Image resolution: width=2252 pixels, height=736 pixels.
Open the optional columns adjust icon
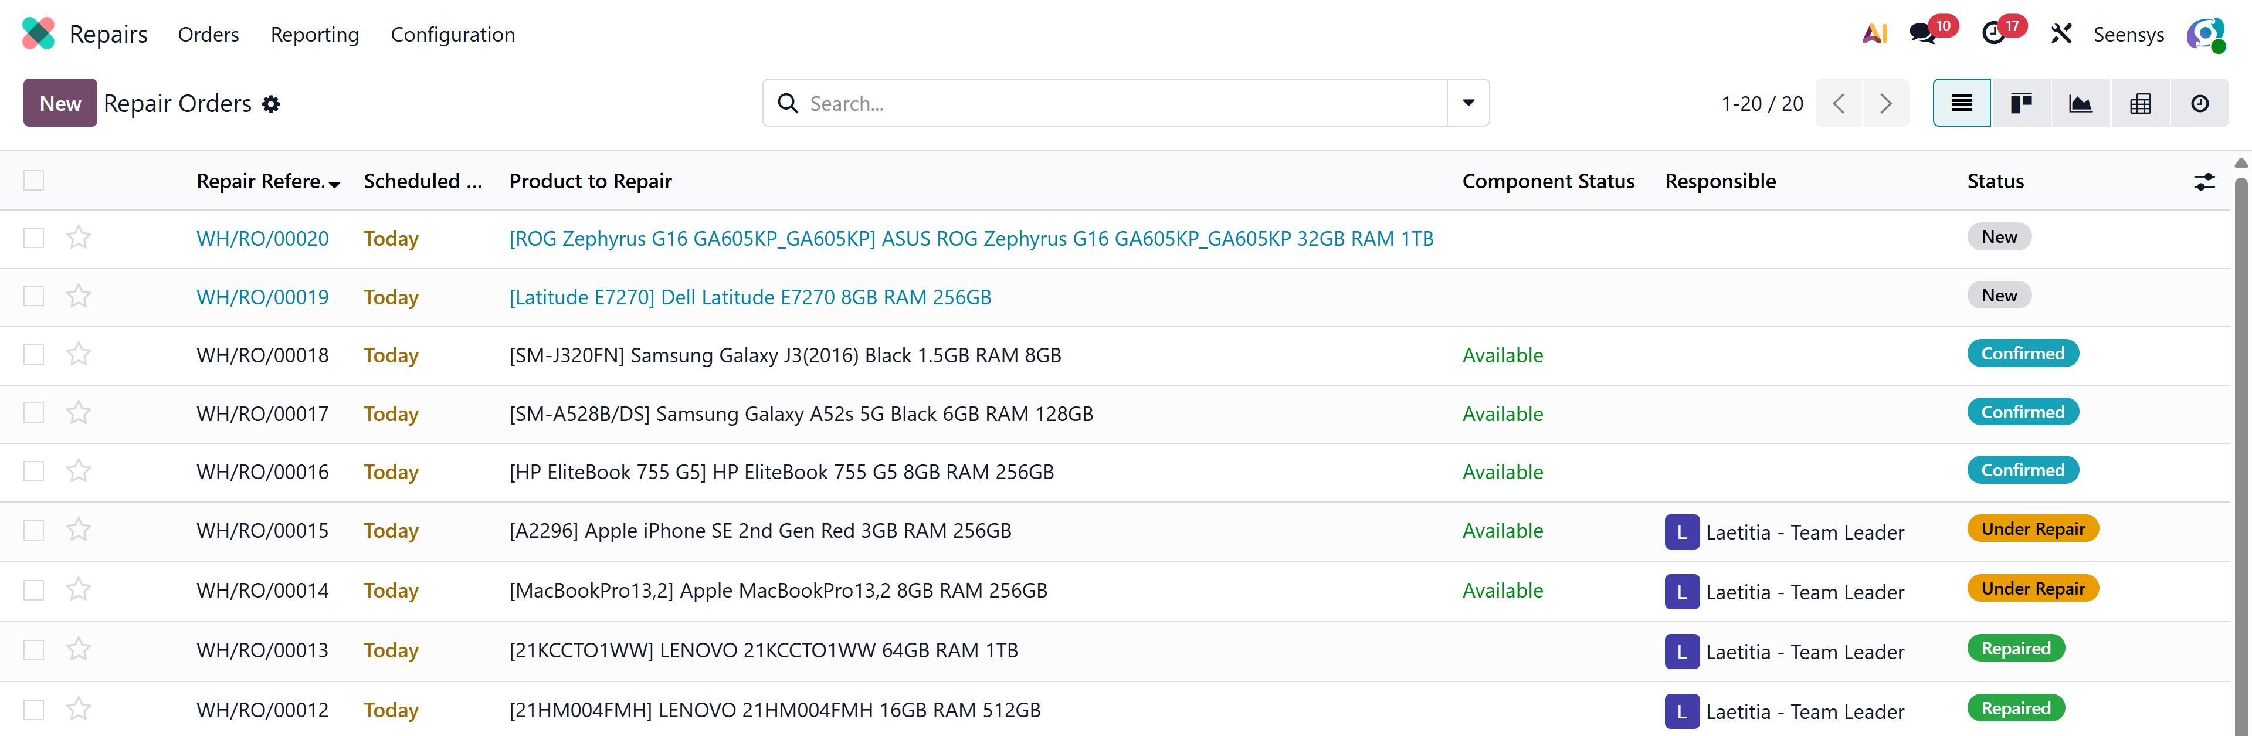(2204, 181)
